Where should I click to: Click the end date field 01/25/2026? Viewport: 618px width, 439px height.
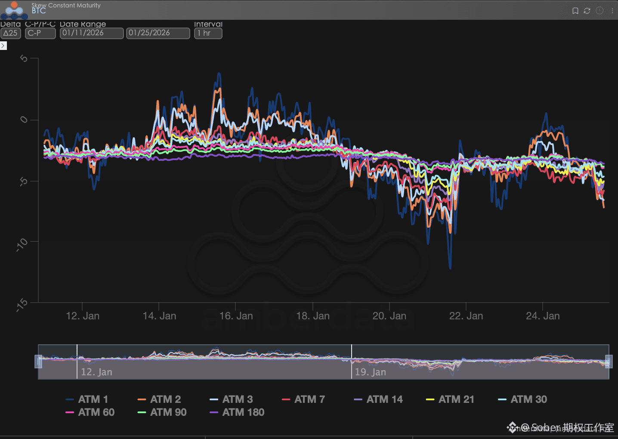158,33
